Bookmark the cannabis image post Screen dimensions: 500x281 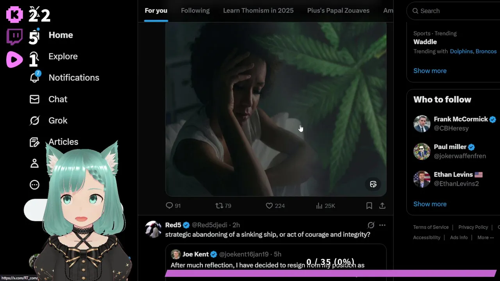tap(369, 206)
